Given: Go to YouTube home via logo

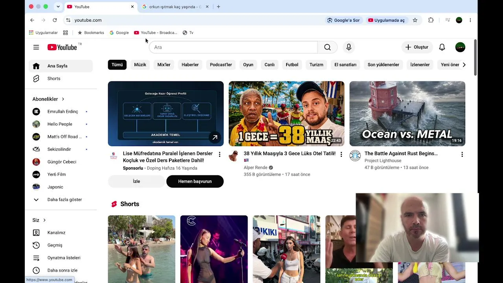Looking at the screenshot, I should pyautogui.click(x=62, y=47).
